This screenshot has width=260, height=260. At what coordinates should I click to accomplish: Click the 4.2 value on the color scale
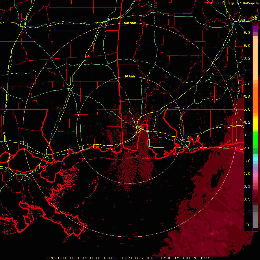[247, 122]
